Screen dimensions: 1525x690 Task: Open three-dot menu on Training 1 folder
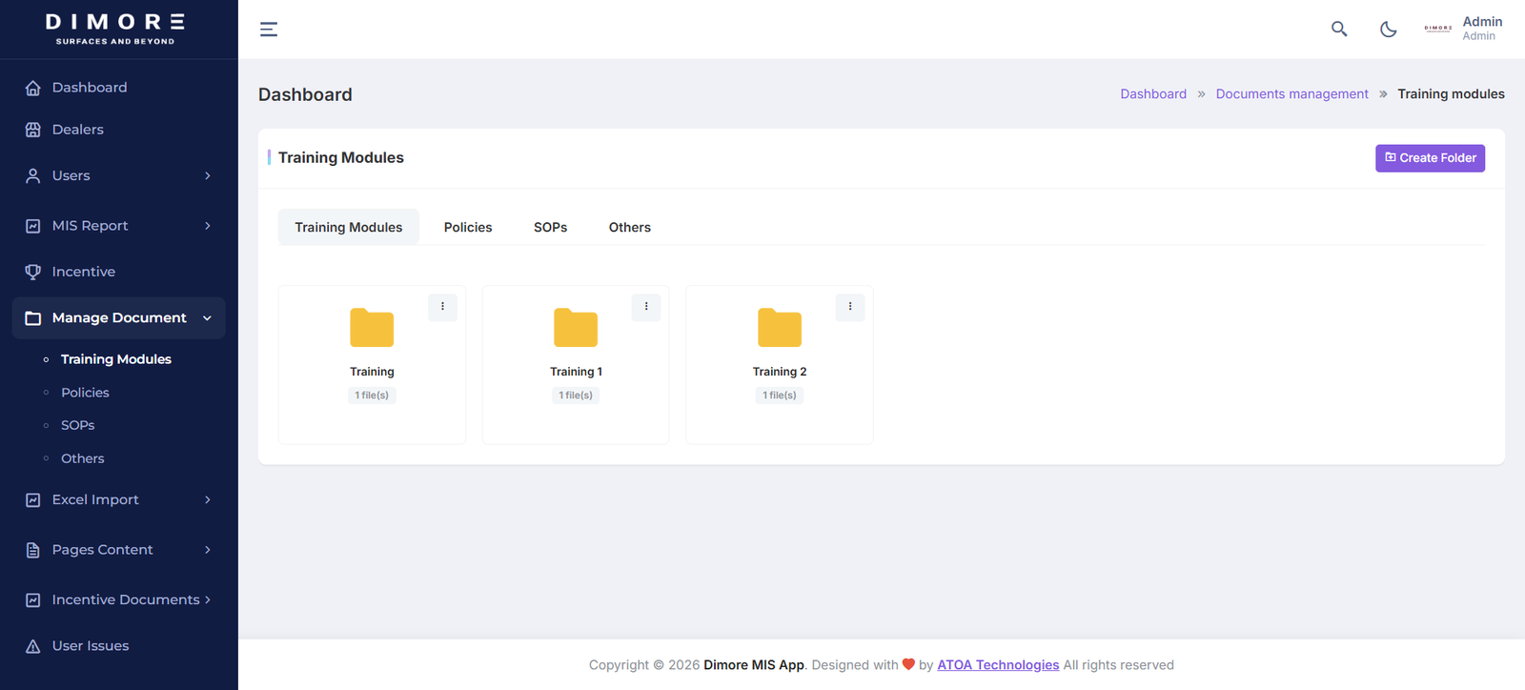(x=646, y=307)
